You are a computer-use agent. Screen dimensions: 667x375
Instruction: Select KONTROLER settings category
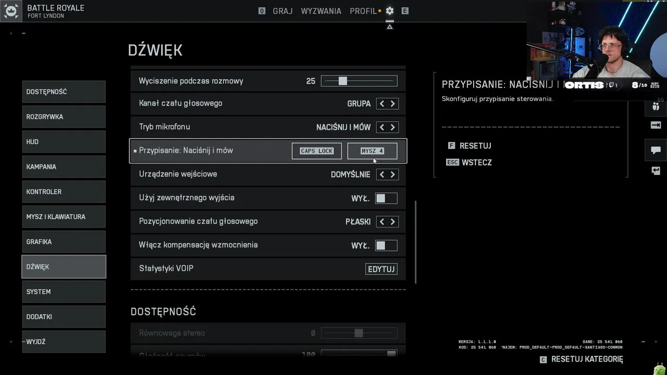point(64,192)
